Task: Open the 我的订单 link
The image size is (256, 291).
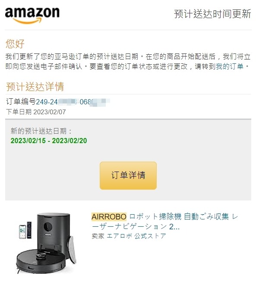Action: pyautogui.click(x=230, y=66)
